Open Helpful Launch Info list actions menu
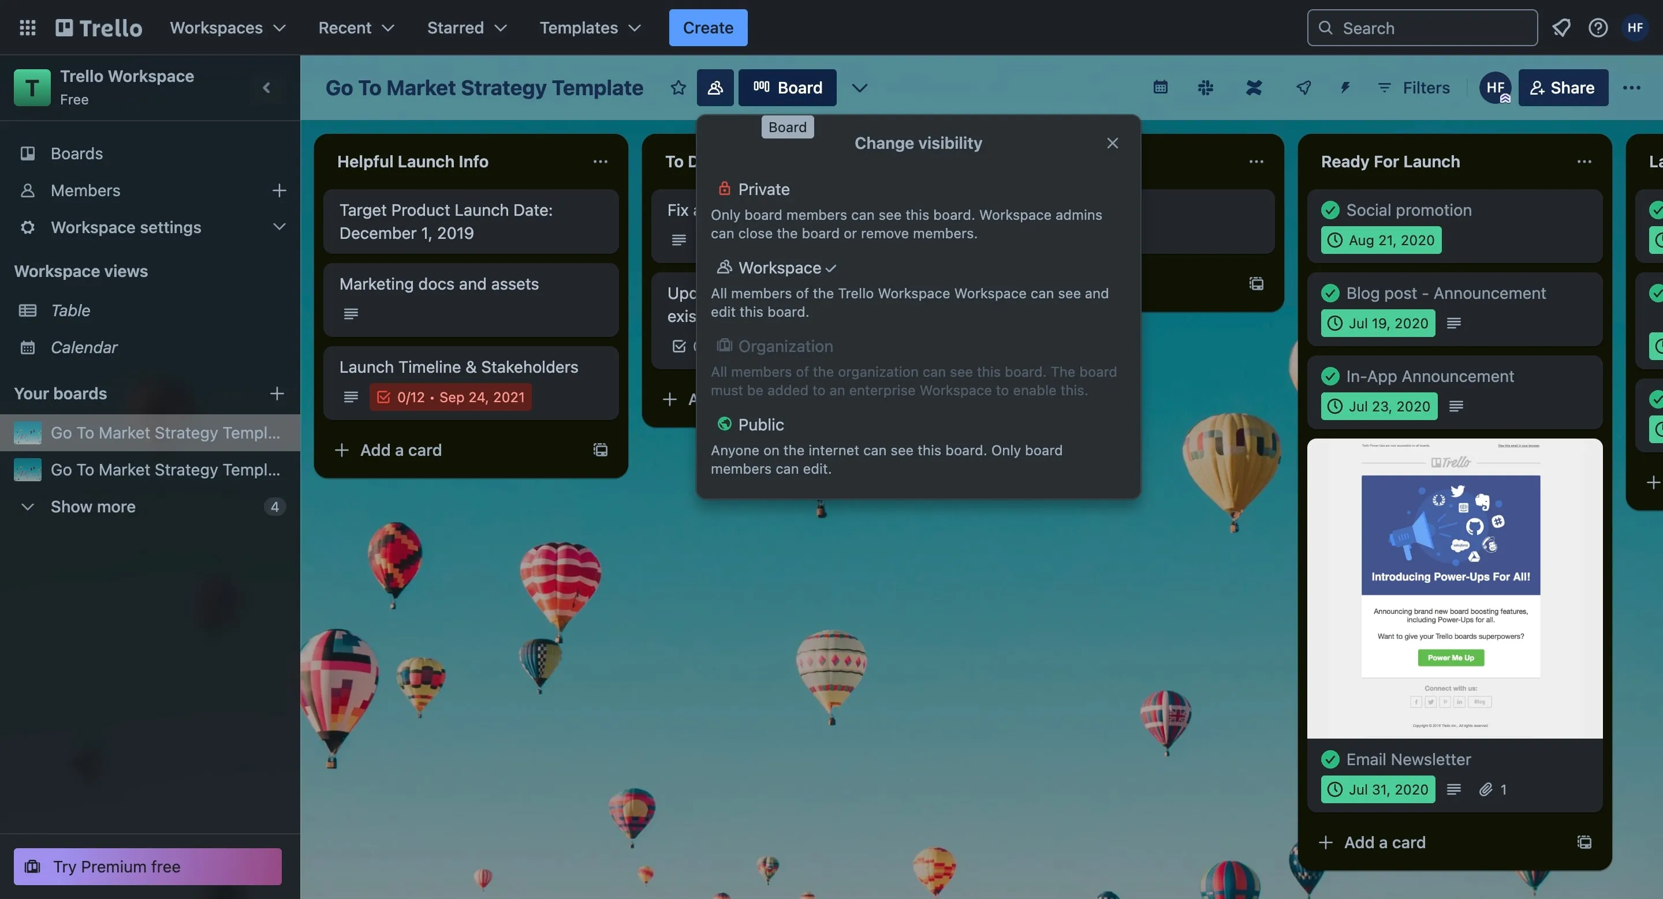This screenshot has width=1663, height=899. click(600, 161)
